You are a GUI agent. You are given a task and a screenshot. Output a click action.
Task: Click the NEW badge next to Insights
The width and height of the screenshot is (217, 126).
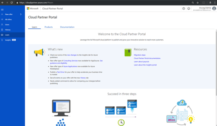tap(14, 40)
